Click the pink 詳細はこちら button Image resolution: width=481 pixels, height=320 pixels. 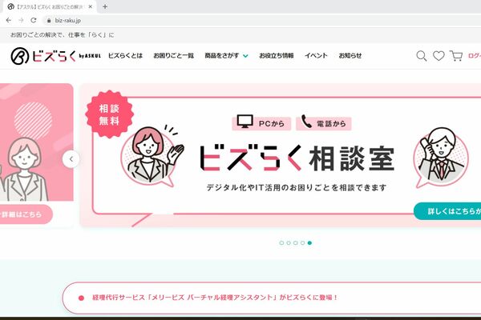pos(26,214)
